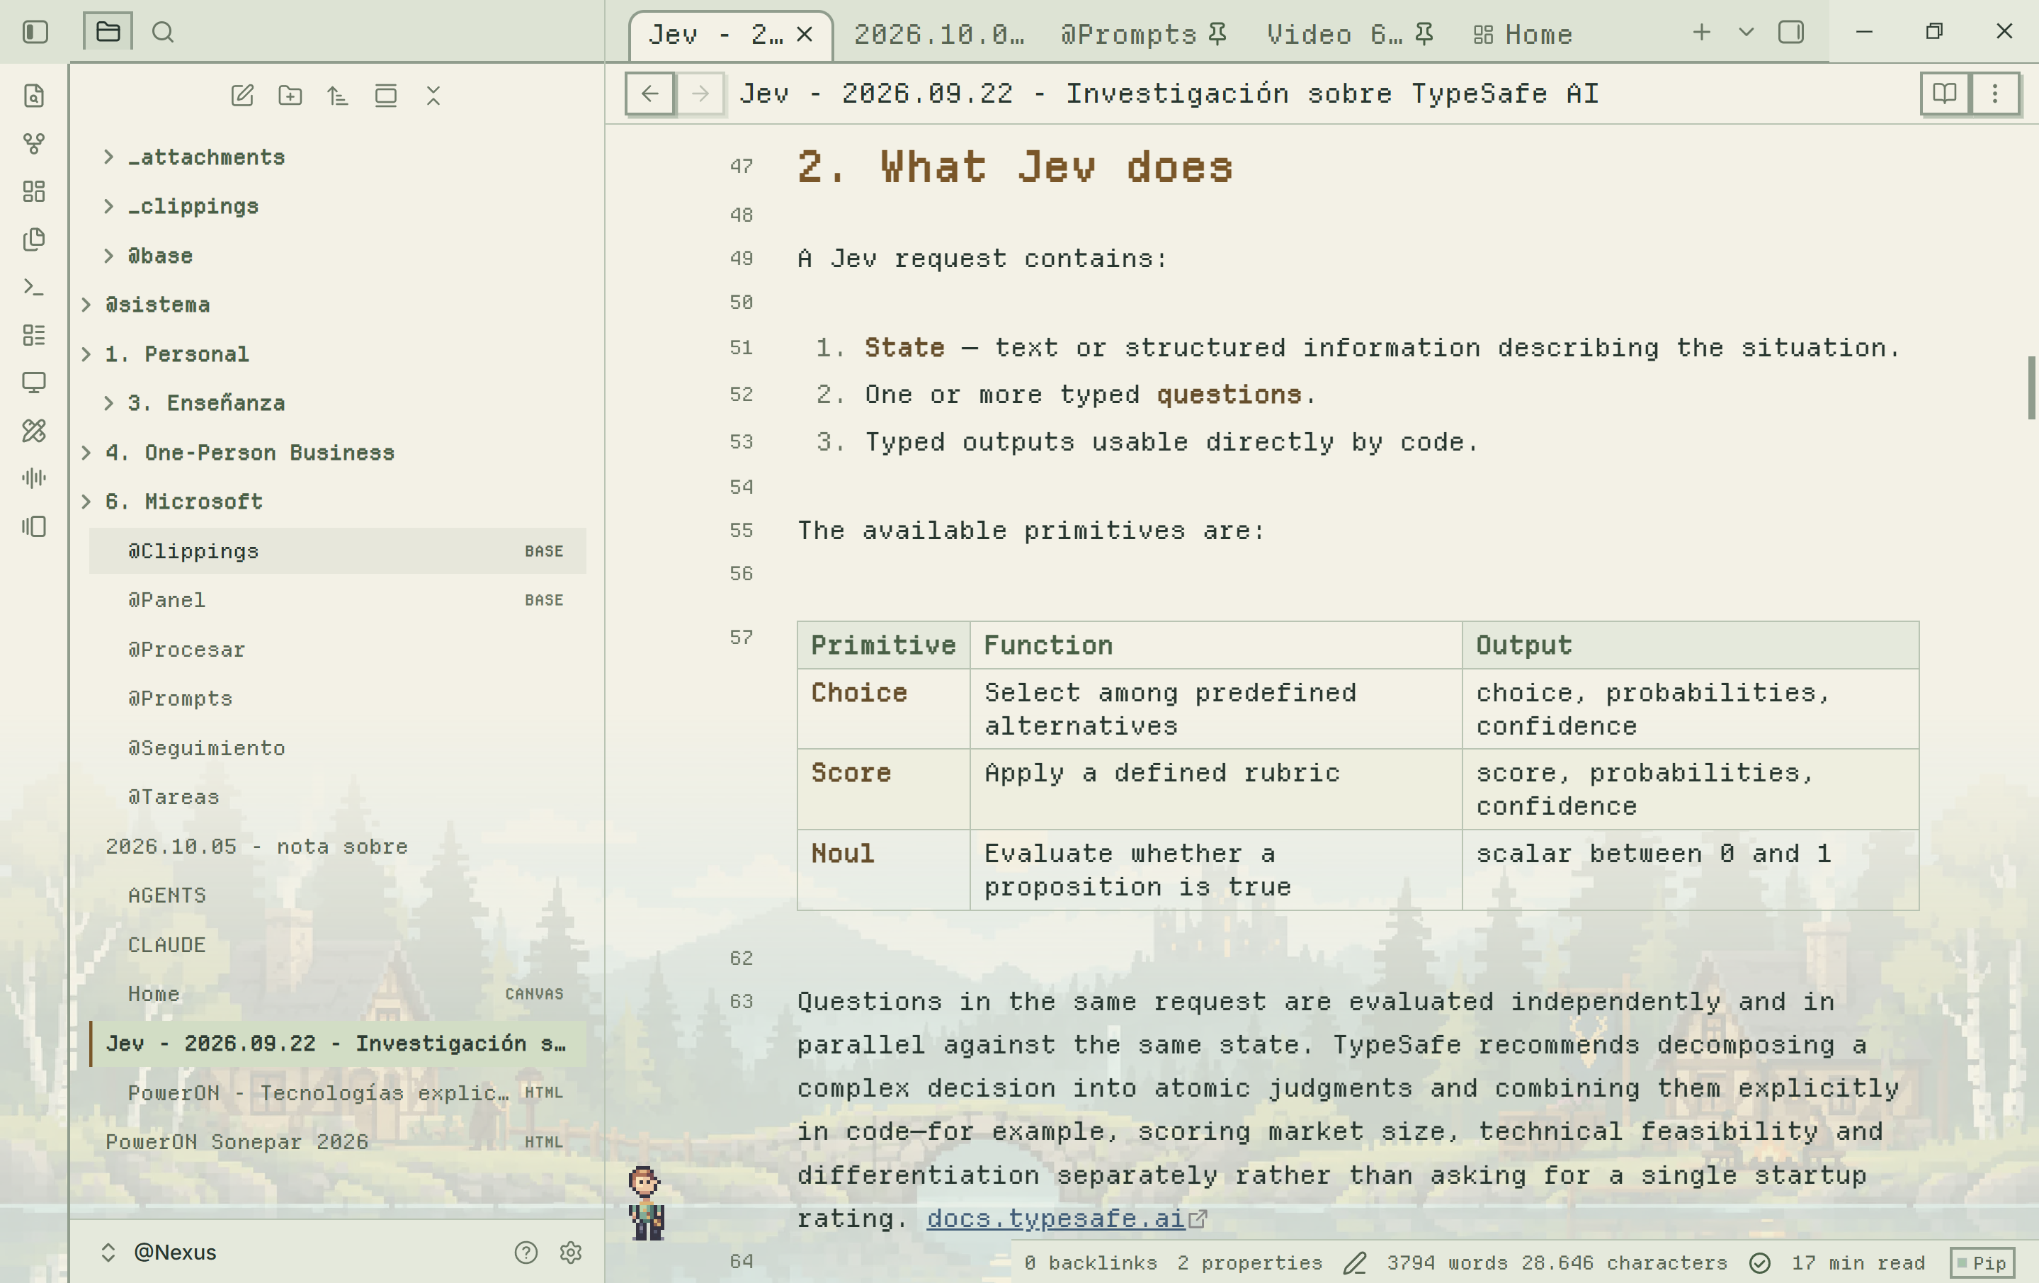The height and width of the screenshot is (1283, 2039).
Task: Toggle reading view book icon
Action: [x=1945, y=93]
